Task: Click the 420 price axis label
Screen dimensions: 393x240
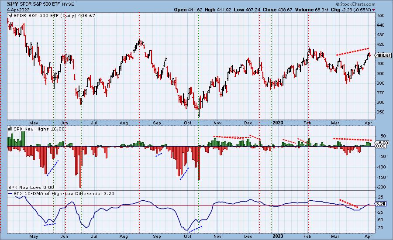Action: pos(380,45)
